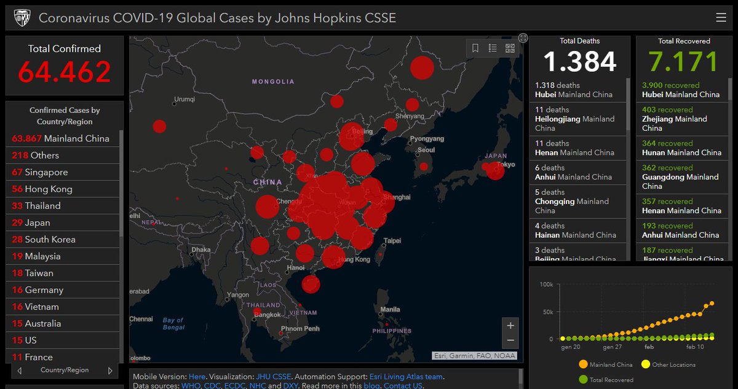Click the red case circle over Hong Kong
This screenshot has height=389, width=738.
333,257
